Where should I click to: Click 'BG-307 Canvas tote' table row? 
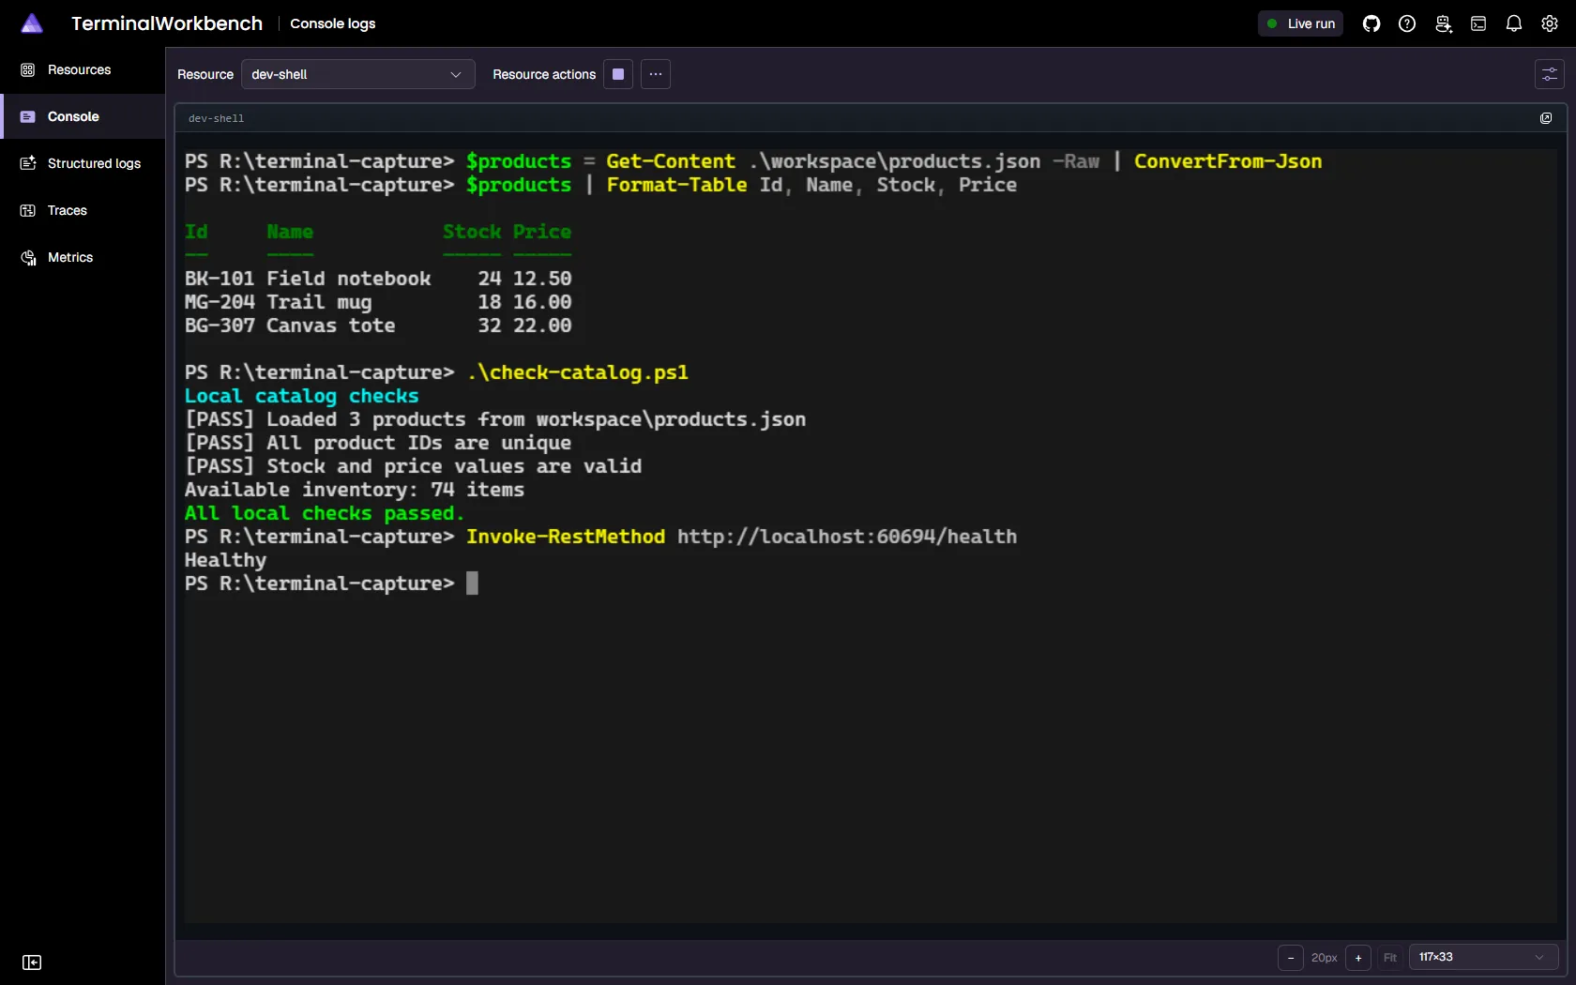click(378, 326)
